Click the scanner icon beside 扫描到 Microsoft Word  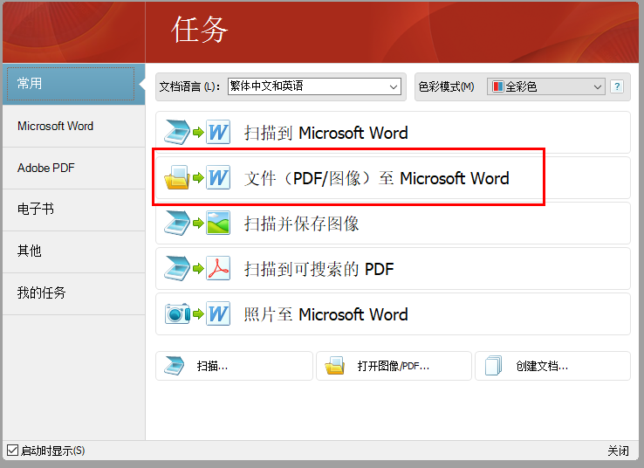click(x=177, y=133)
